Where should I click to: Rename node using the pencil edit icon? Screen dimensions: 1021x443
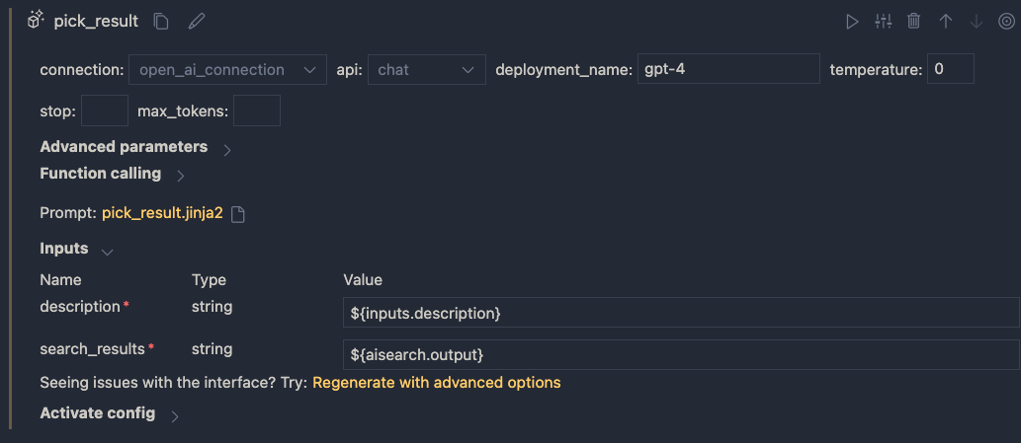(197, 21)
